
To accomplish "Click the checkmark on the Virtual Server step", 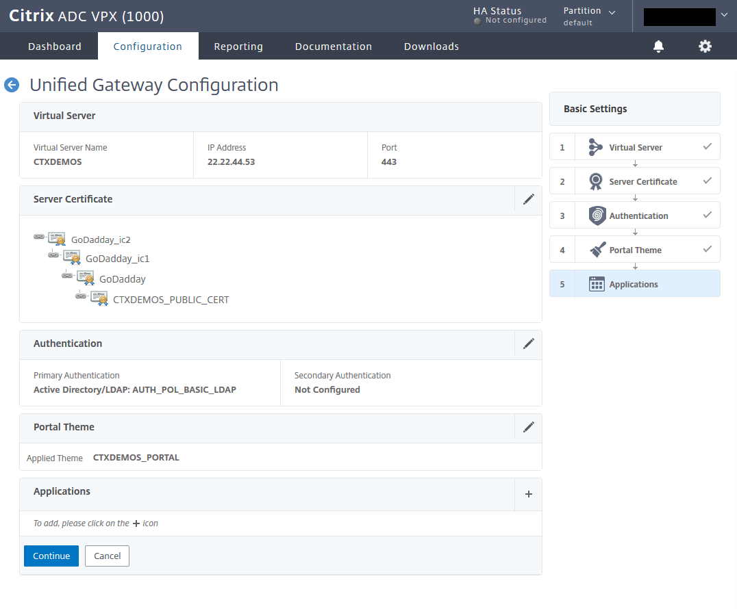I will tap(705, 146).
